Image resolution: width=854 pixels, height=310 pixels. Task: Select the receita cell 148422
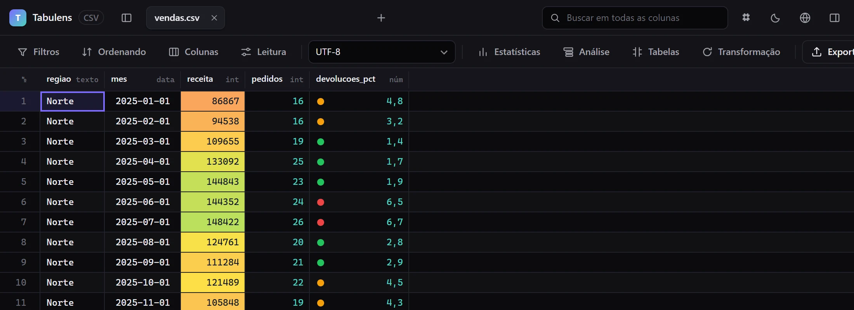(213, 222)
